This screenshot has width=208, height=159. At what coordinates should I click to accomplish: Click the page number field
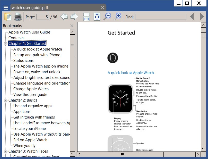(43, 17)
